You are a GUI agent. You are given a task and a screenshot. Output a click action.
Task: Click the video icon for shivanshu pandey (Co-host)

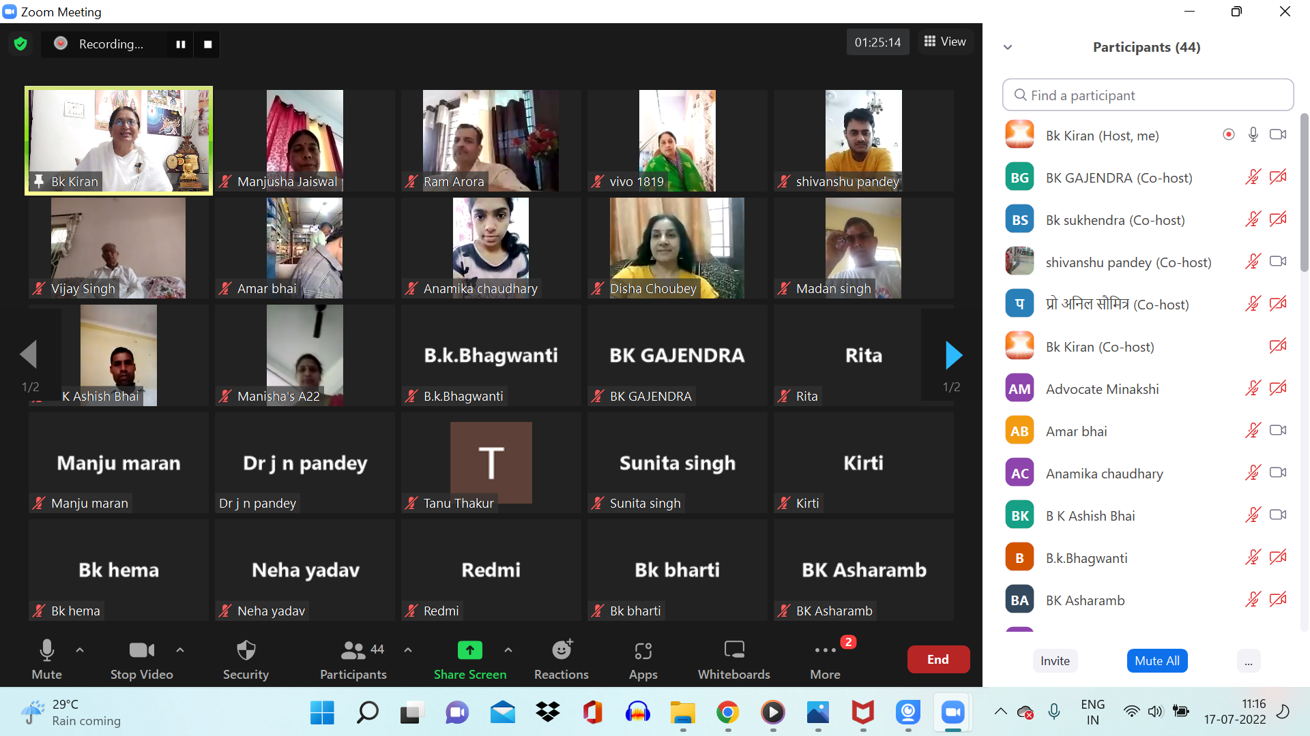pos(1278,261)
